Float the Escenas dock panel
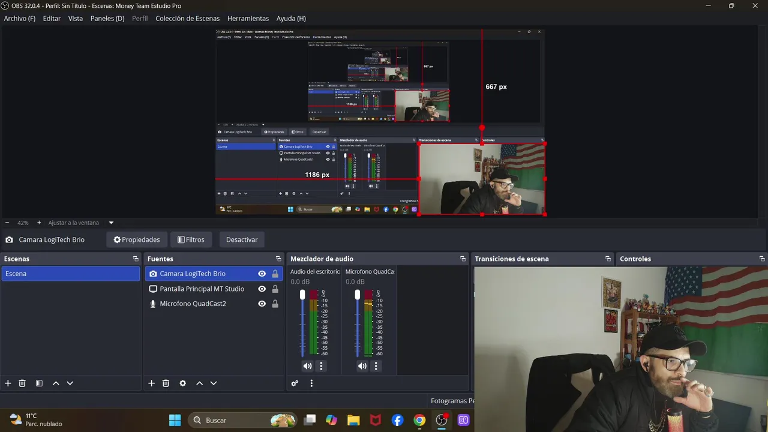 [136, 259]
